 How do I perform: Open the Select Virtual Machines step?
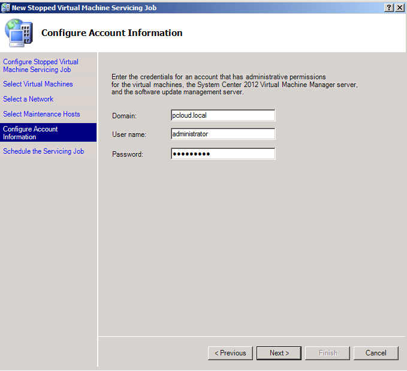38,84
